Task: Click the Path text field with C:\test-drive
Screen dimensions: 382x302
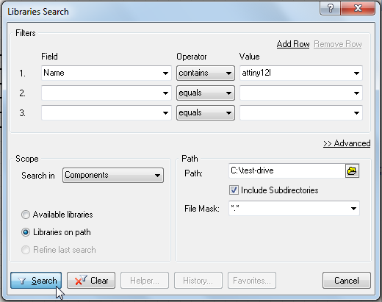Action: pyautogui.click(x=286, y=170)
